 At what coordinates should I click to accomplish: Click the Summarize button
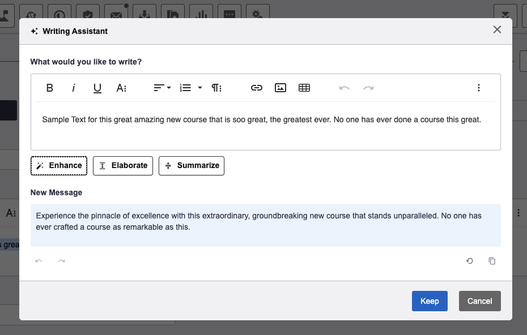(x=191, y=165)
